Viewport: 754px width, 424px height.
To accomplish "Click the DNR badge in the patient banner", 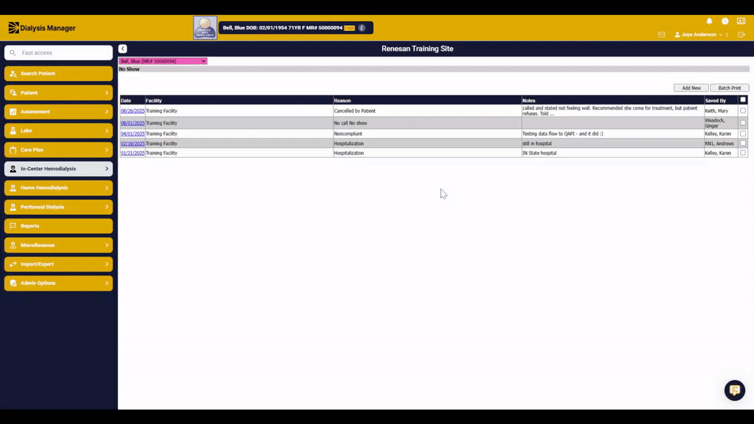I will pyautogui.click(x=349, y=28).
